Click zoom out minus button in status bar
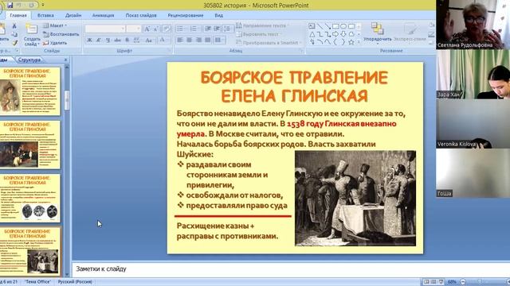 pyautogui.click(x=463, y=282)
